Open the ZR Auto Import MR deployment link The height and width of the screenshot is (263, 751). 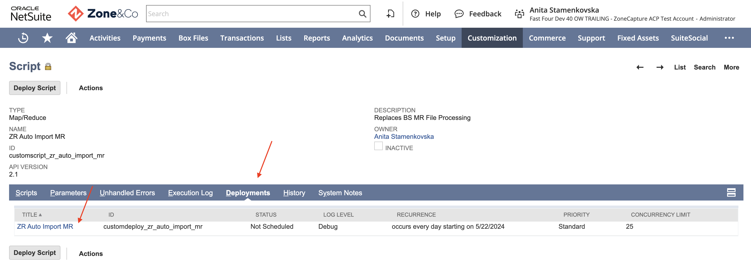coord(45,226)
